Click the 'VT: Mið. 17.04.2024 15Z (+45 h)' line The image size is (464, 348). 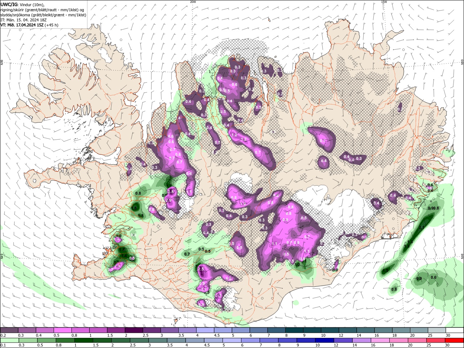click(x=29, y=25)
